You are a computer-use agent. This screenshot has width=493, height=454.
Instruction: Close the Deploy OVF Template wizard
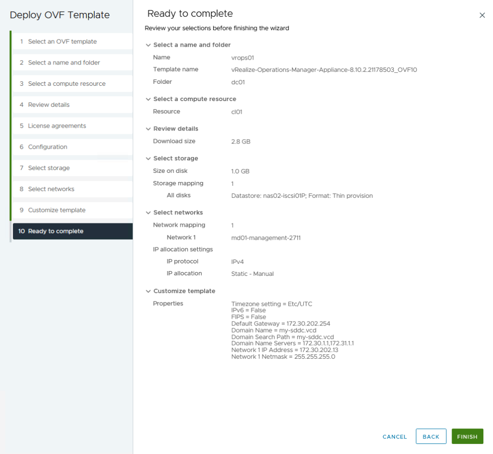[x=482, y=15]
